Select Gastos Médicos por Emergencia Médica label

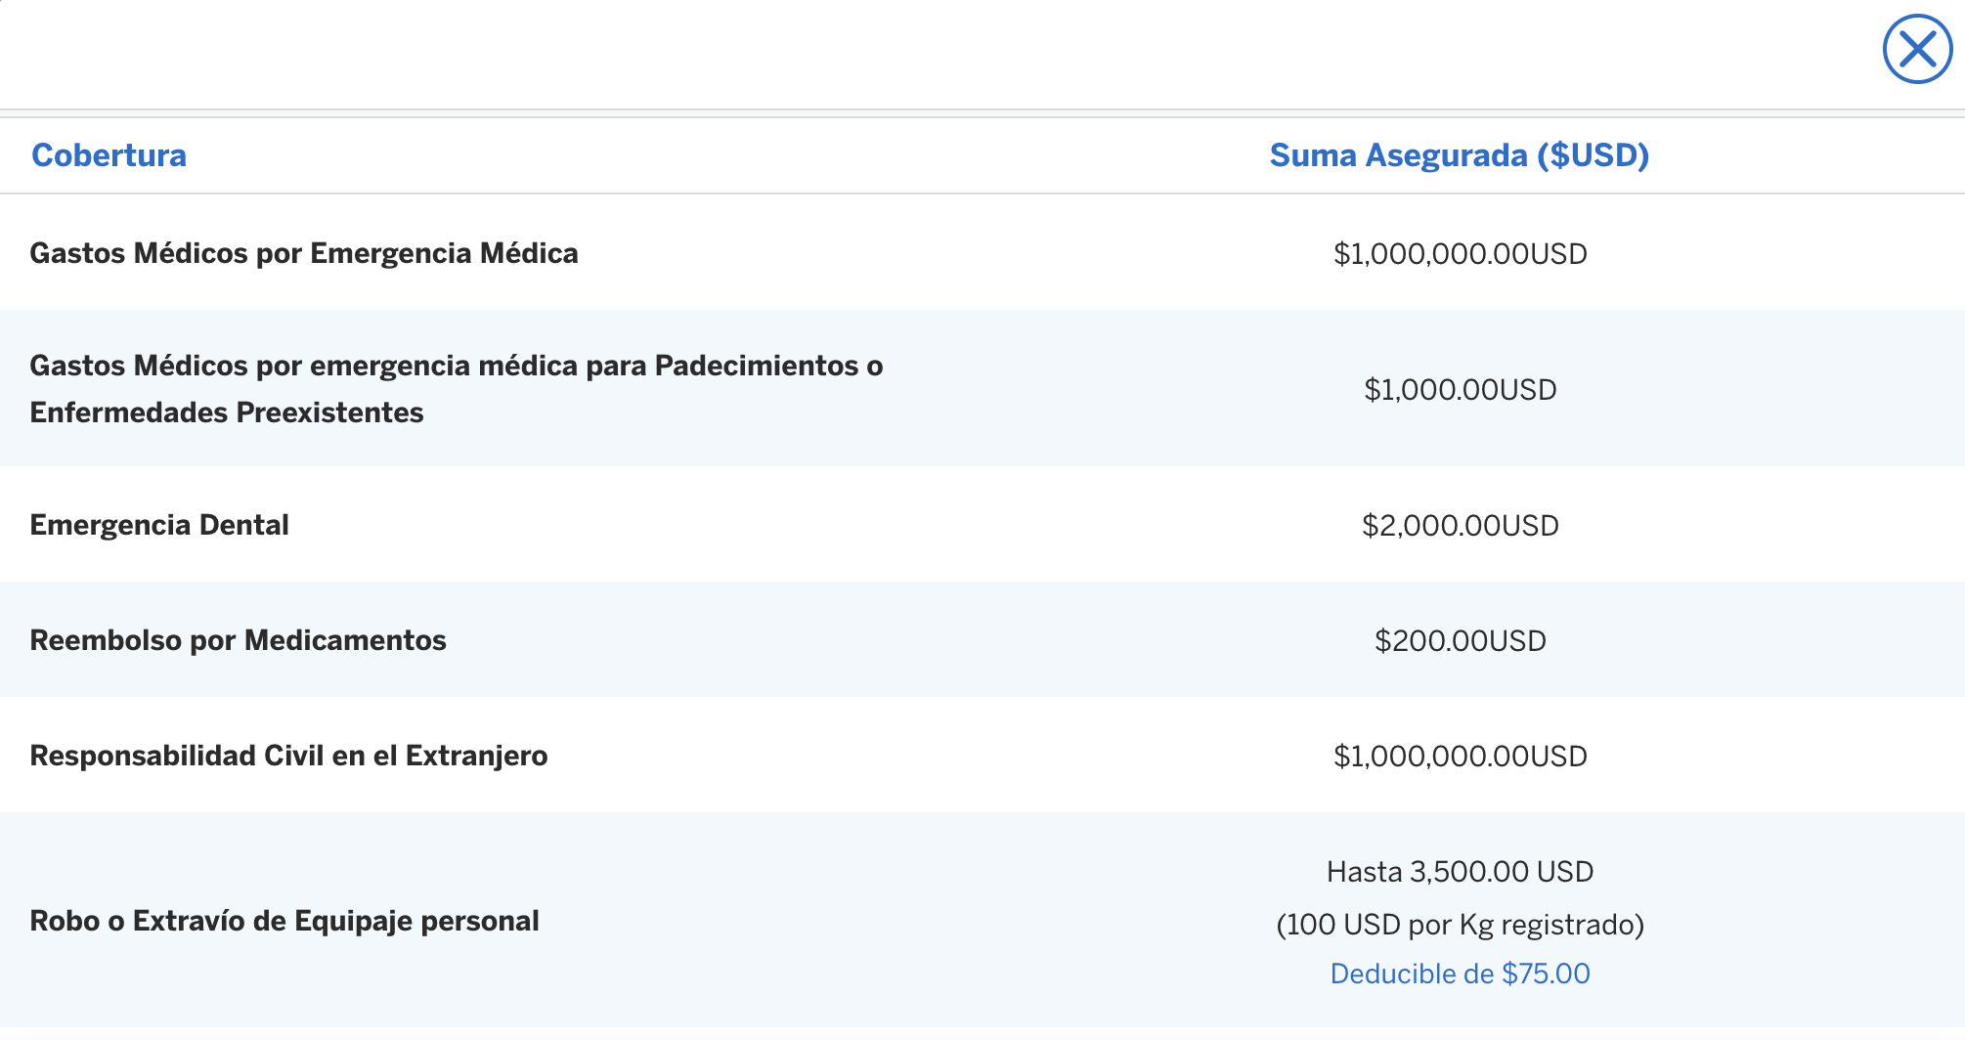(x=304, y=253)
